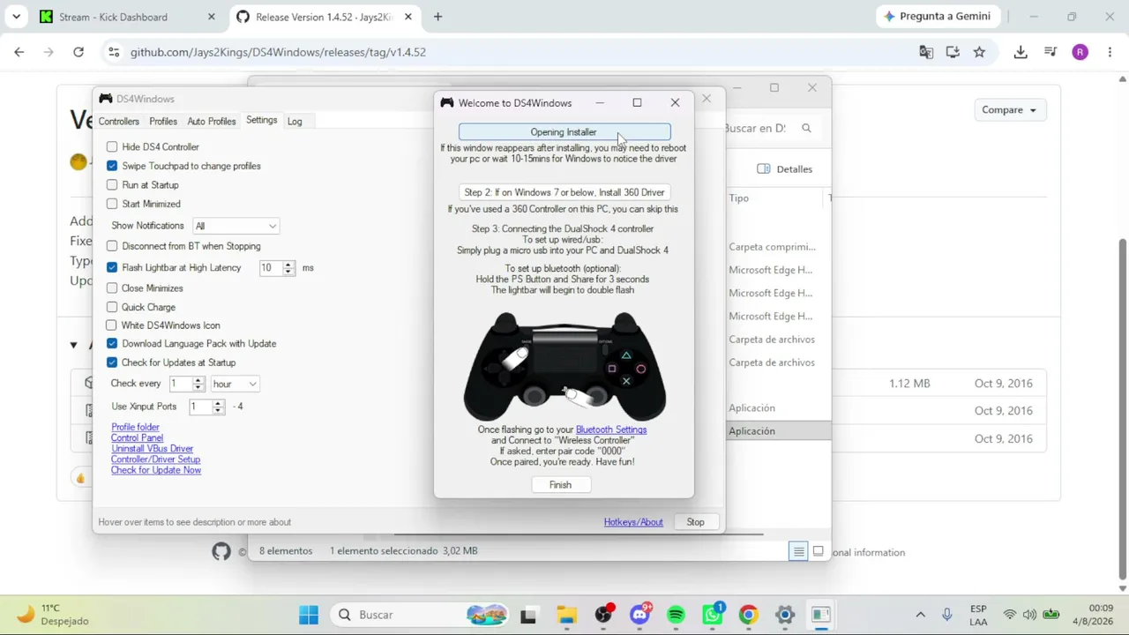
Task: Translate this page icon in Chrome
Action: 926,52
